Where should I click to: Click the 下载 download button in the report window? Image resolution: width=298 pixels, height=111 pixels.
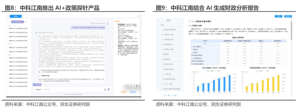pyautogui.click(x=278, y=16)
